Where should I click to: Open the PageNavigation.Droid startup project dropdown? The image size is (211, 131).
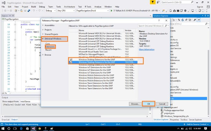(93, 11)
